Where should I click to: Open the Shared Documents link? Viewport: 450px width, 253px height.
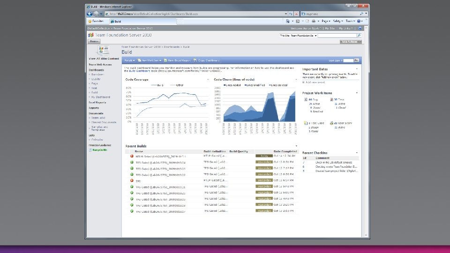(104, 122)
